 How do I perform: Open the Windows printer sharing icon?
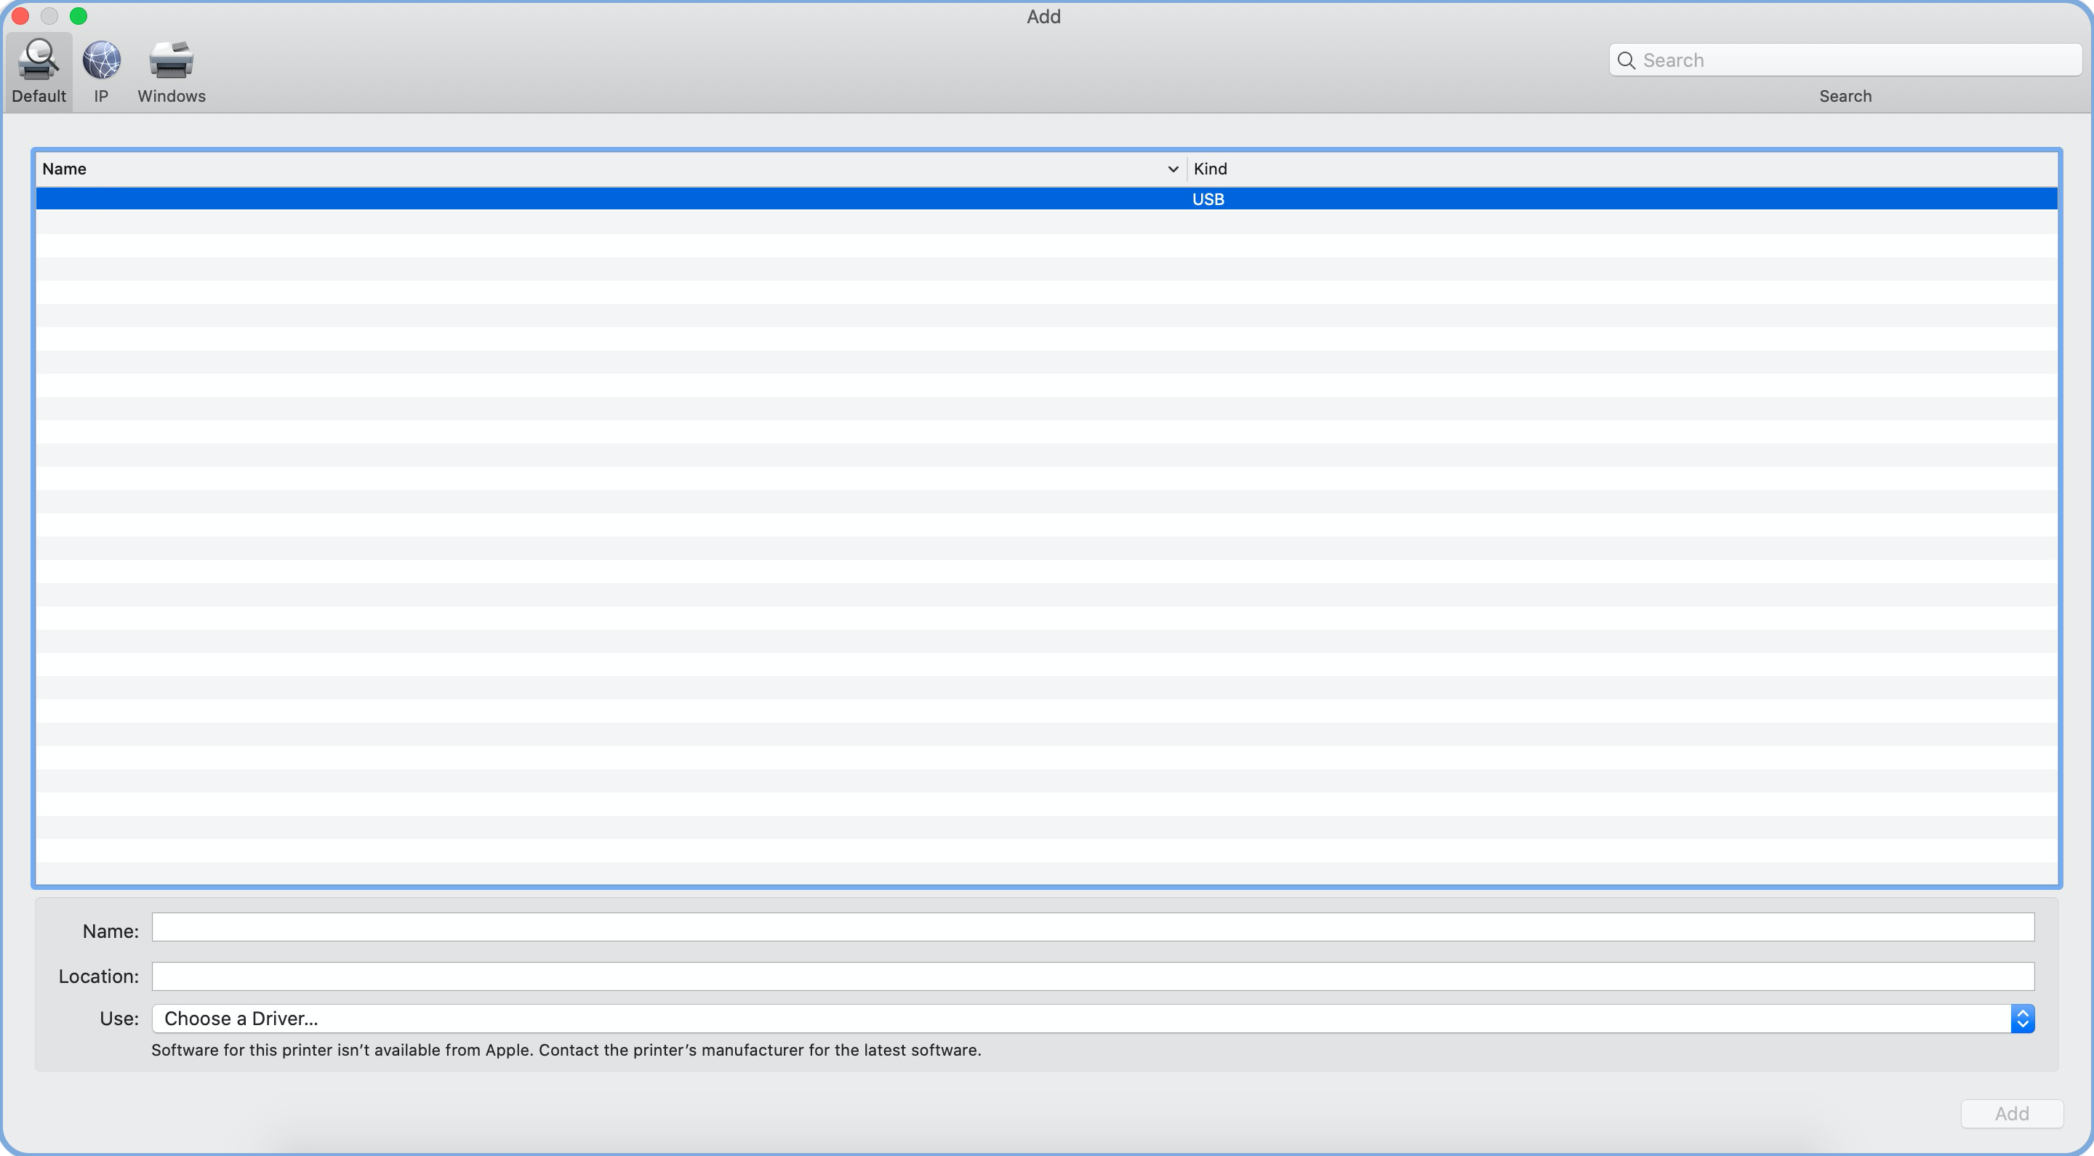[171, 60]
